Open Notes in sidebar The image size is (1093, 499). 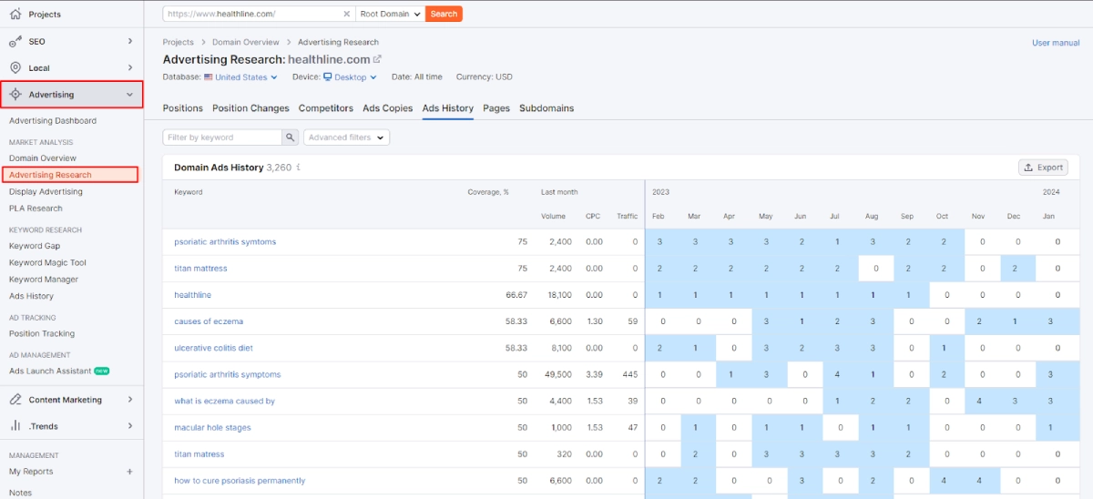point(20,493)
